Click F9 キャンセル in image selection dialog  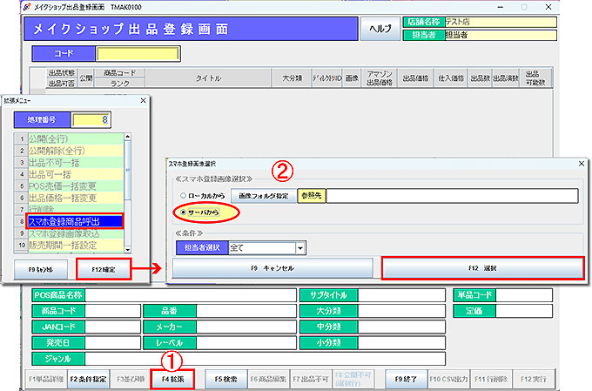272,268
